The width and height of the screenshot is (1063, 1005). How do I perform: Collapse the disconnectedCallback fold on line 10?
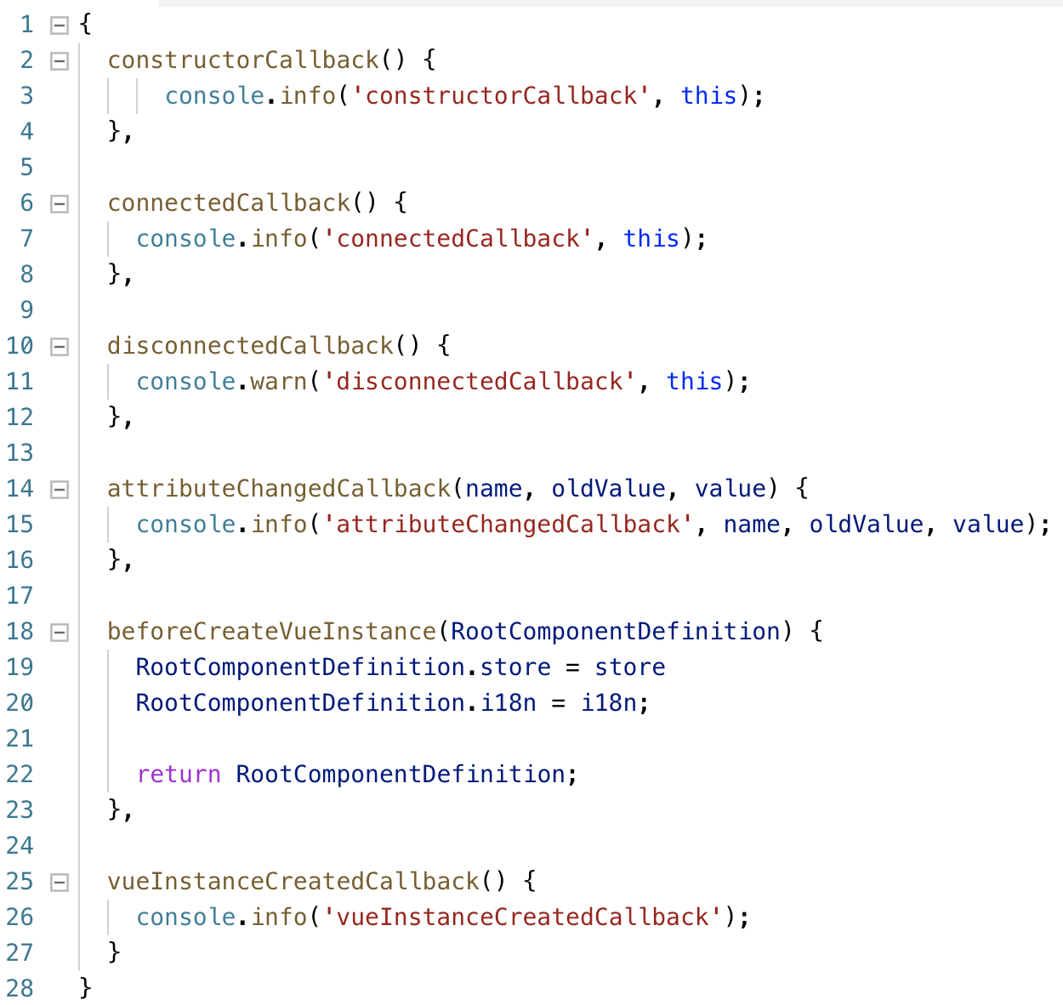[x=59, y=346]
